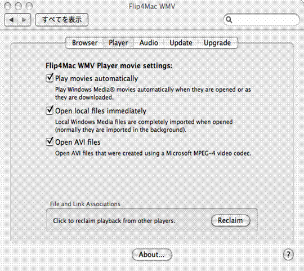Open the Audio tab

pos(149,43)
